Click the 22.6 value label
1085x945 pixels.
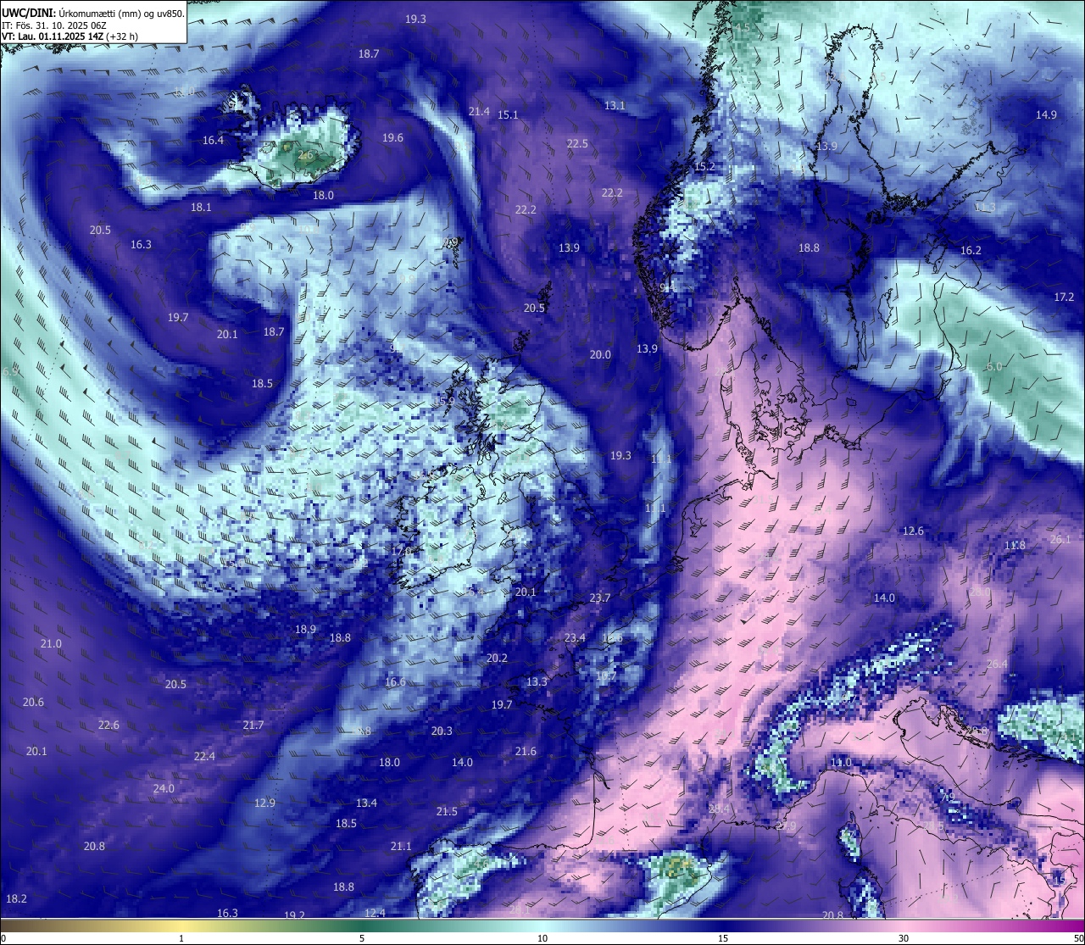(108, 725)
